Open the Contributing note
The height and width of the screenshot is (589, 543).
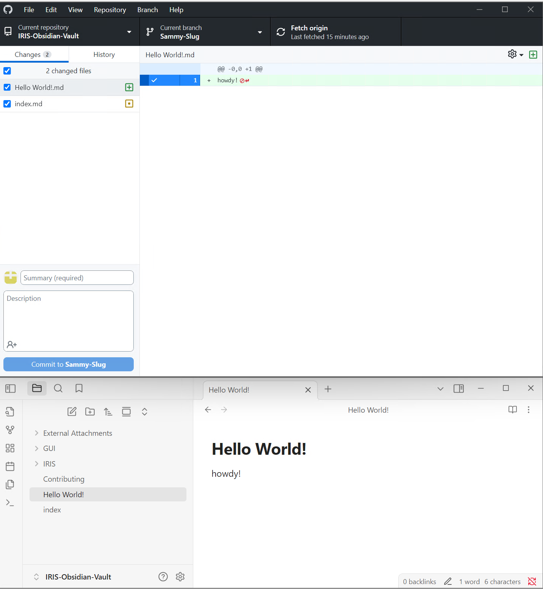108,479
